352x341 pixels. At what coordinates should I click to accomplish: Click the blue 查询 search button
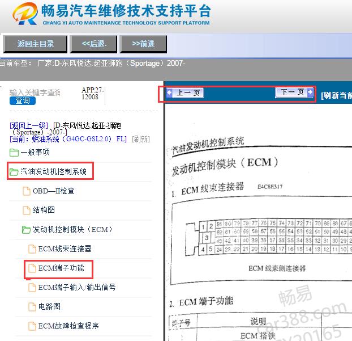coord(23,100)
